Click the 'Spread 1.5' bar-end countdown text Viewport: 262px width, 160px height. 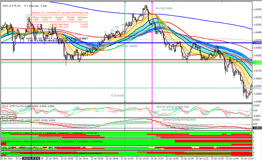click(x=60, y=13)
